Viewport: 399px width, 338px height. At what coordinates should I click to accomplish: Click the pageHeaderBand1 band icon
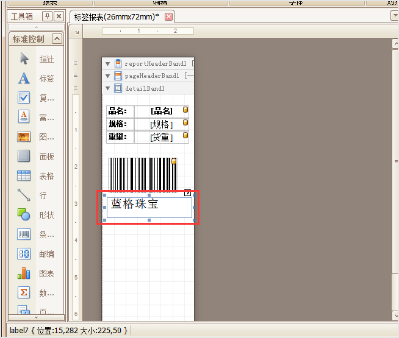[x=118, y=76]
